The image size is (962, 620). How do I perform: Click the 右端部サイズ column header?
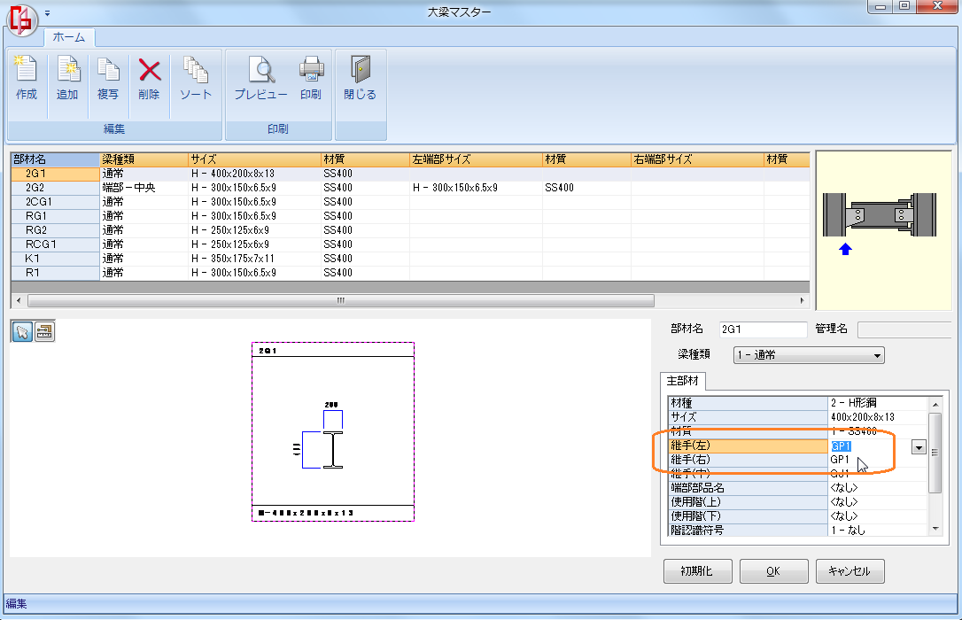click(697, 159)
